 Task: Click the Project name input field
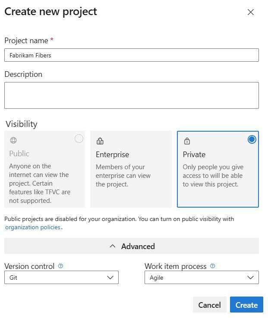click(132, 55)
